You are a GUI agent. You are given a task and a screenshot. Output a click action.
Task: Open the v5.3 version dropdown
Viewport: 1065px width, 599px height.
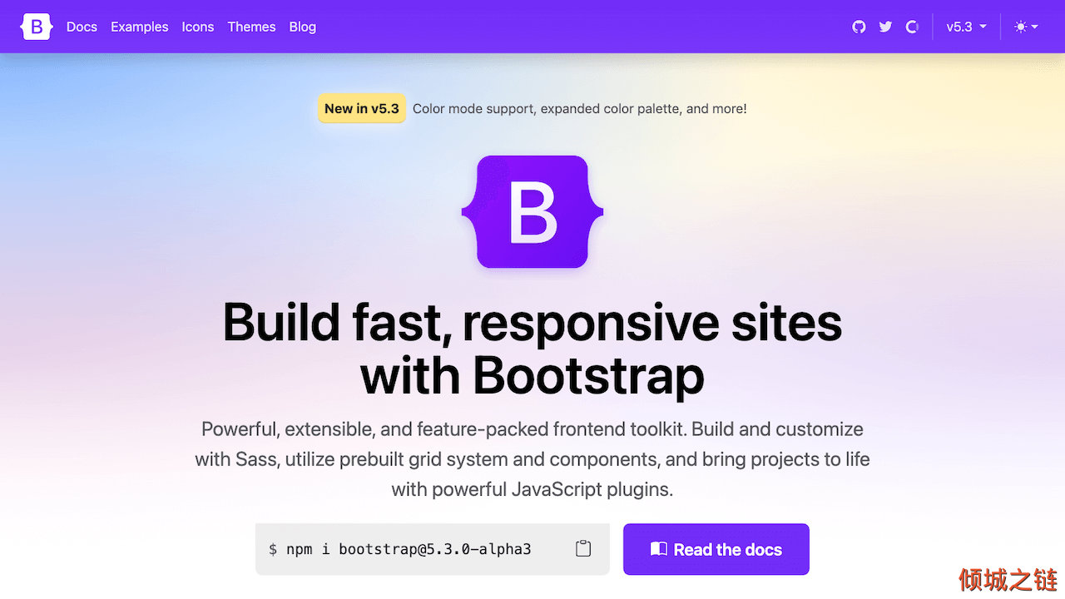coord(966,27)
